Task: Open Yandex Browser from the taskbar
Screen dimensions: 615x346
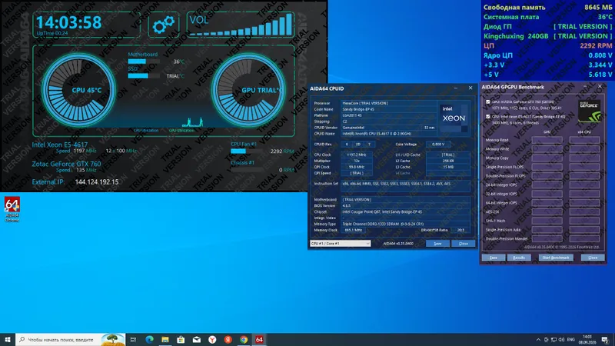Action: coord(212,339)
